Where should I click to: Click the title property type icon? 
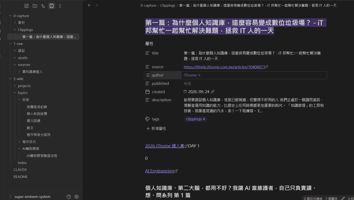coord(147,53)
